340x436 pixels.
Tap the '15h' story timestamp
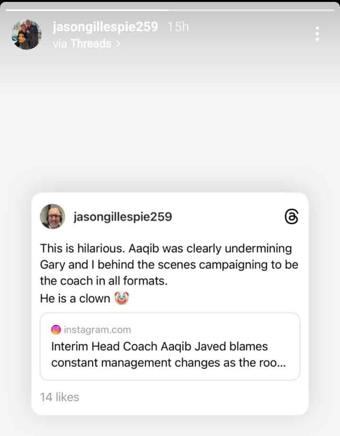pyautogui.click(x=178, y=27)
